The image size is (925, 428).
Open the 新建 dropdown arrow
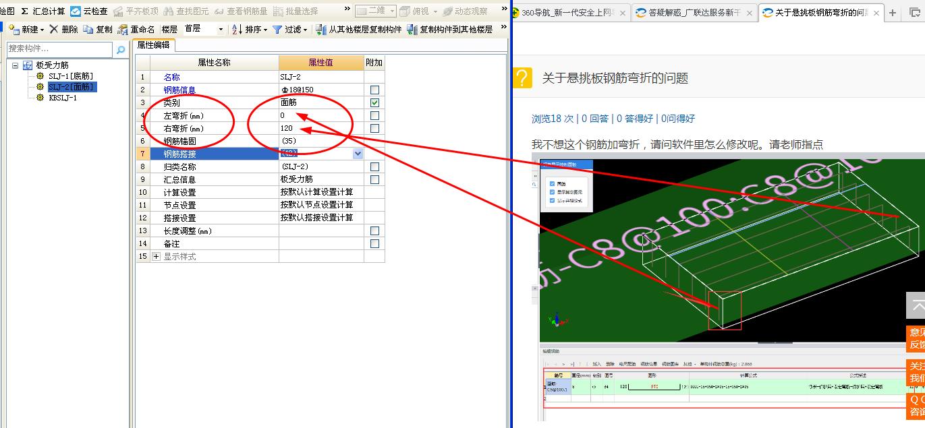point(42,30)
